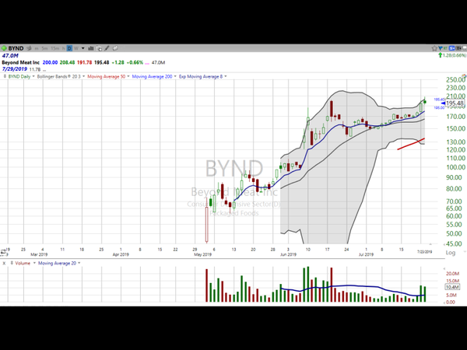The height and width of the screenshot is (350, 467).
Task: Click the volume pane move handle icon
Action: [x=12, y=263]
